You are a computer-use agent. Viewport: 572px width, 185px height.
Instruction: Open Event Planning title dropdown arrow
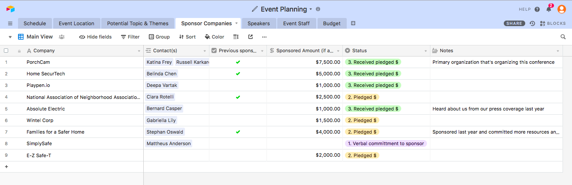point(311,9)
